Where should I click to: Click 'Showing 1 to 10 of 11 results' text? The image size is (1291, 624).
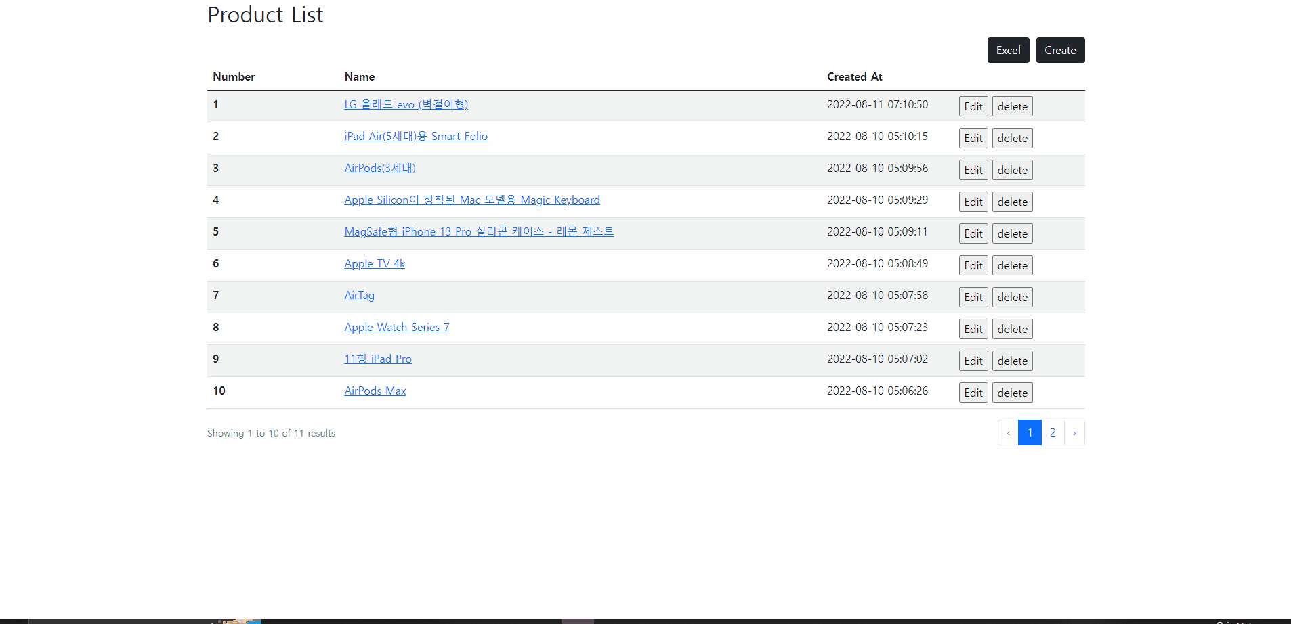pyautogui.click(x=271, y=433)
